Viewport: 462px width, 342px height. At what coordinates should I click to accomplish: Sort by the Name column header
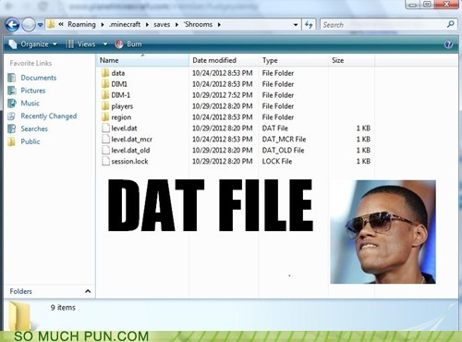point(142,60)
